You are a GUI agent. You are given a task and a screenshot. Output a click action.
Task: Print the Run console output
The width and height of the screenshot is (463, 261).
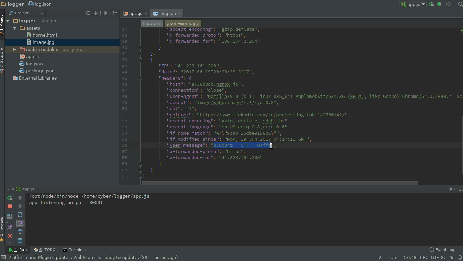20,232
